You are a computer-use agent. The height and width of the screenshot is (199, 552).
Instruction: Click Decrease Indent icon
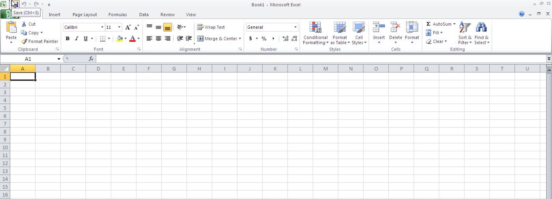(180, 38)
